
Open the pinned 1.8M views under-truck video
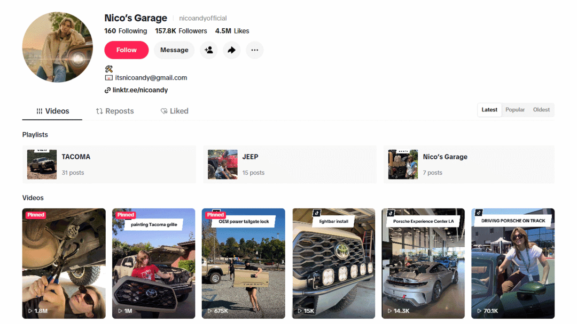click(64, 263)
